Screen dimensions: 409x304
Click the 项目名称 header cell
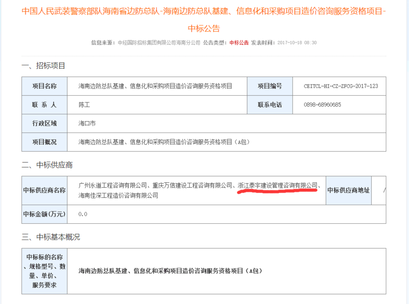tap(45, 86)
